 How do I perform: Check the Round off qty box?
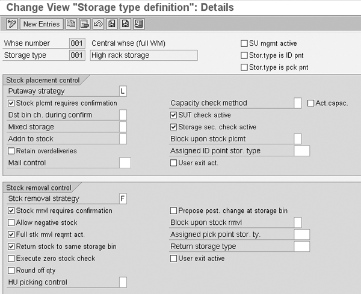point(11,271)
